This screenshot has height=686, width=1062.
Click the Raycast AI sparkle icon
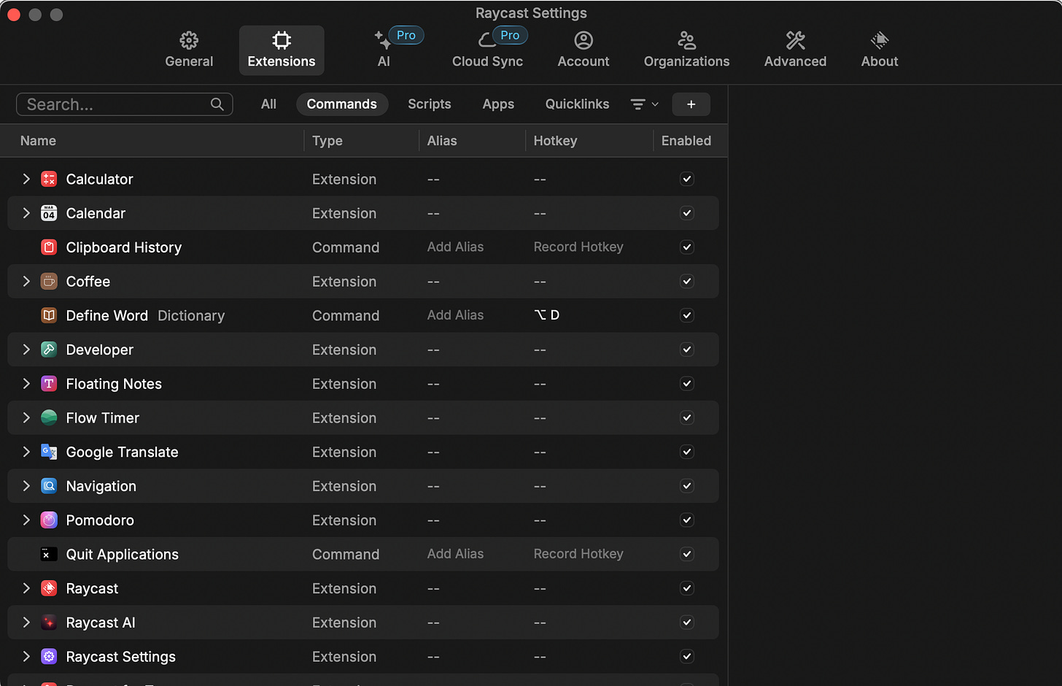coord(49,623)
